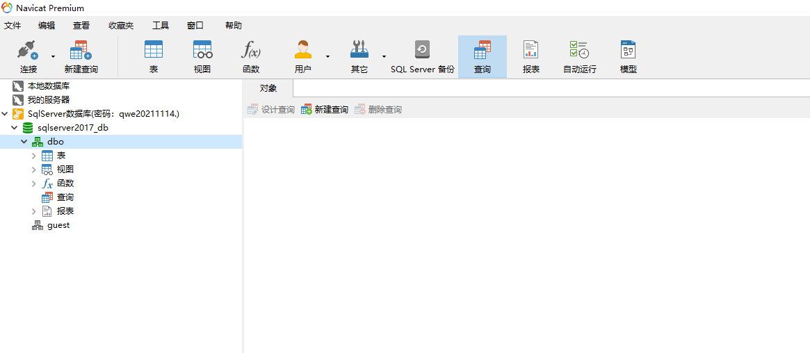Screen dimensions: 810x353
Task: Open the User dropdown arrow
Action: tap(327, 56)
